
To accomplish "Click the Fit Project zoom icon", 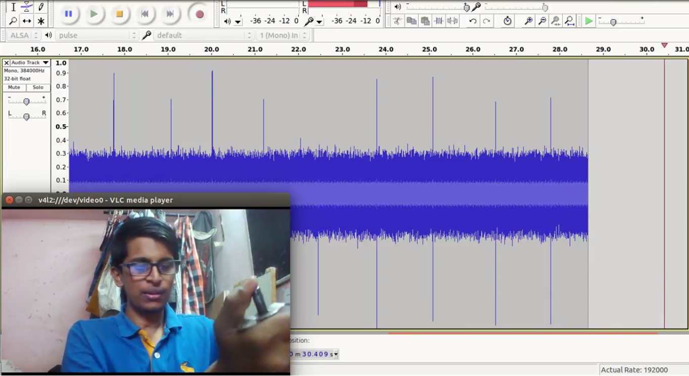I will [569, 21].
